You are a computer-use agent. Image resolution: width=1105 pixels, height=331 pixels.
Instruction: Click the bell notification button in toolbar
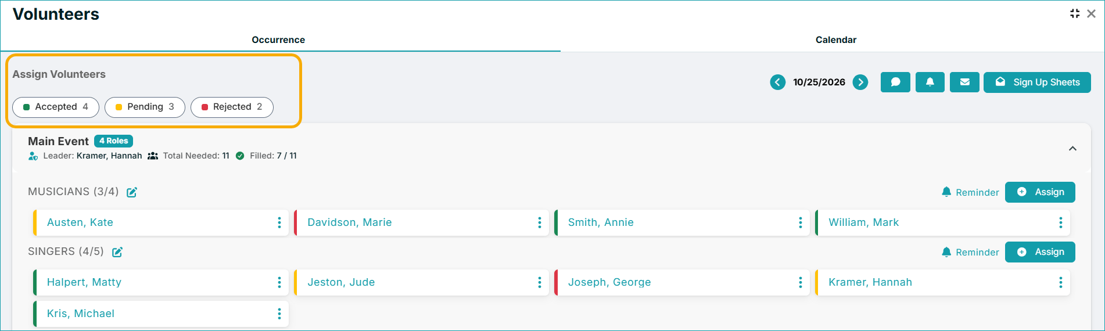[930, 82]
